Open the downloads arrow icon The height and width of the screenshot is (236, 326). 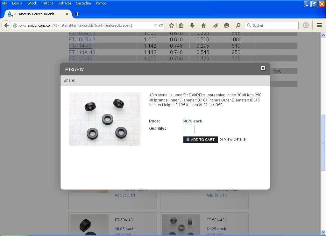coord(192,25)
